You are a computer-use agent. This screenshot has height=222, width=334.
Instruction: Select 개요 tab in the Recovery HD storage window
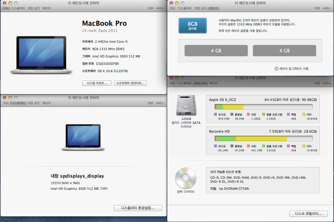[x=172, y=83]
